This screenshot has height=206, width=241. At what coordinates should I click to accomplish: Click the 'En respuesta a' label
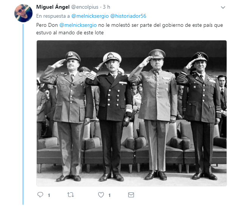[x=53, y=16]
